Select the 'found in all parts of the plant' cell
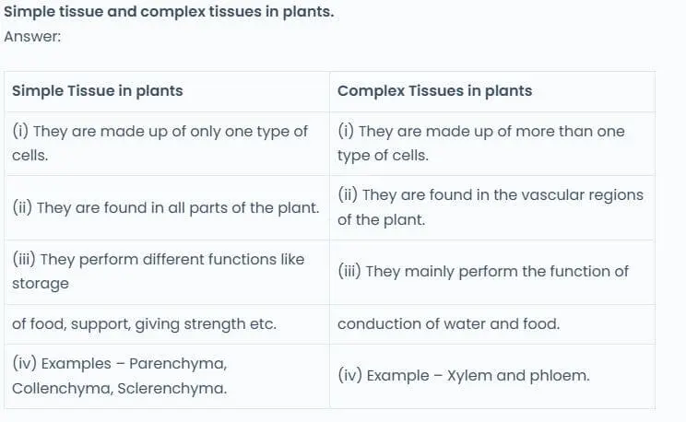This screenshot has height=422, width=686. pos(166,207)
